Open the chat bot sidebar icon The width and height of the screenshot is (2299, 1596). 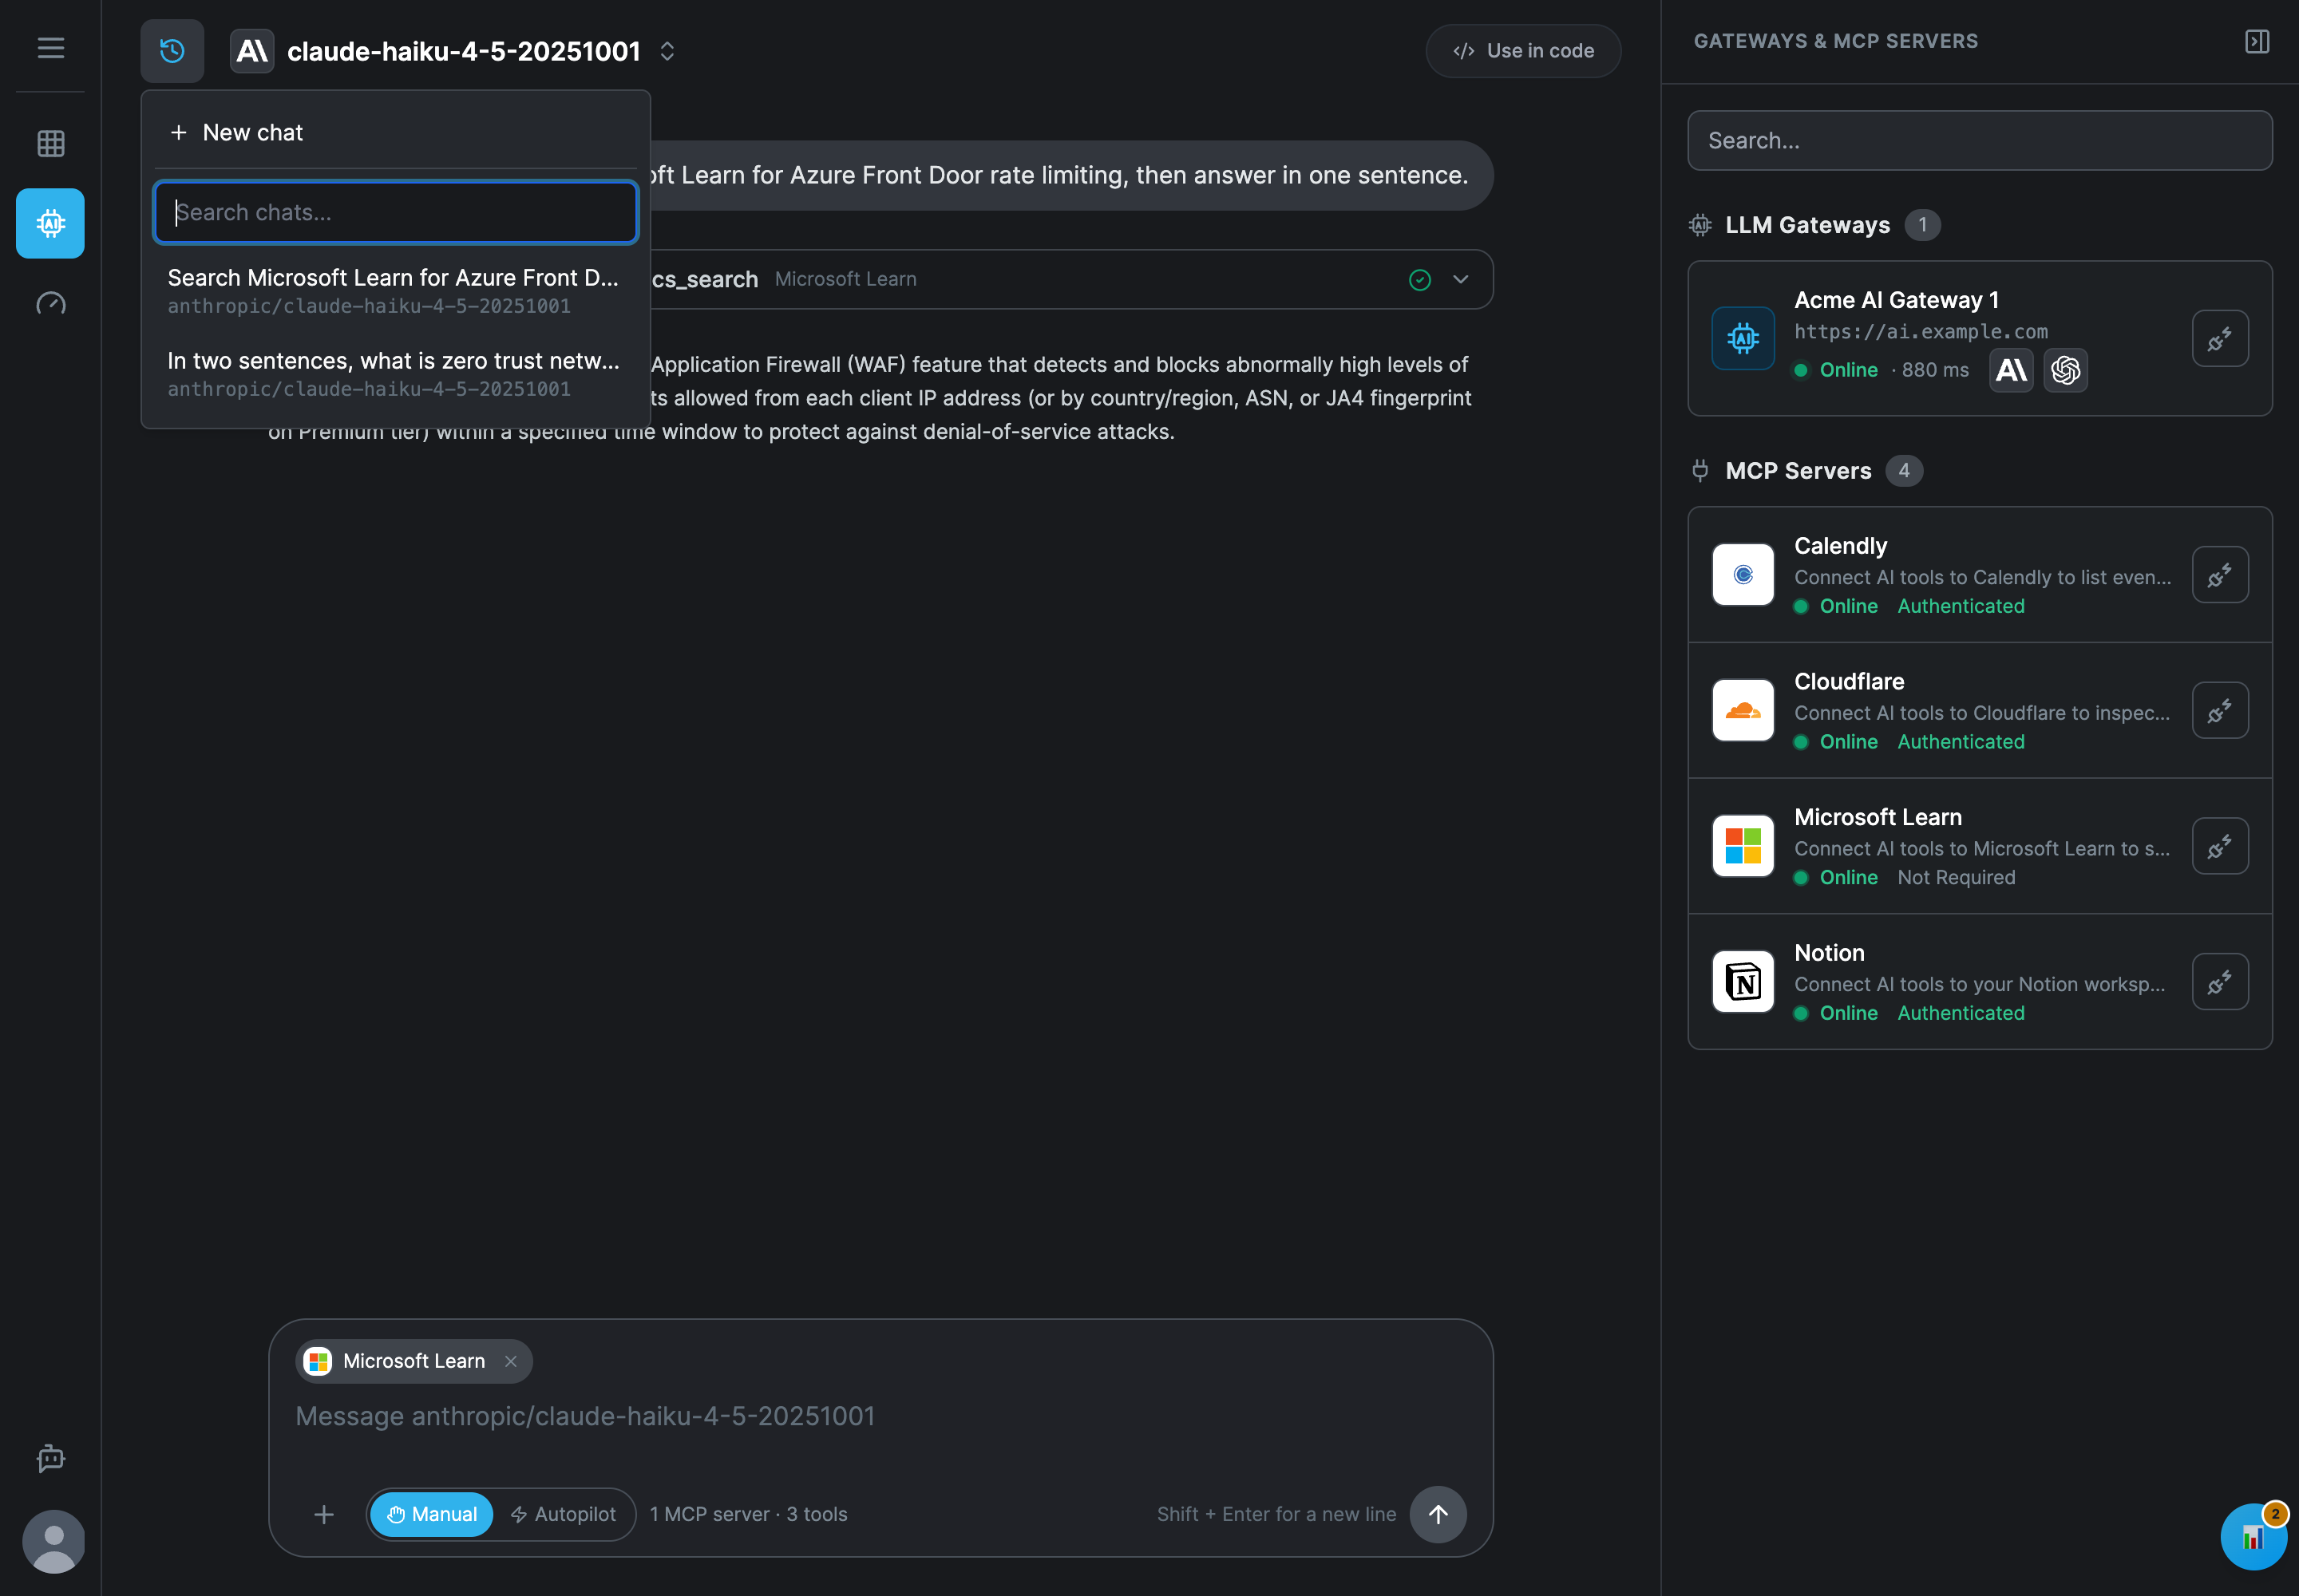(50, 1459)
